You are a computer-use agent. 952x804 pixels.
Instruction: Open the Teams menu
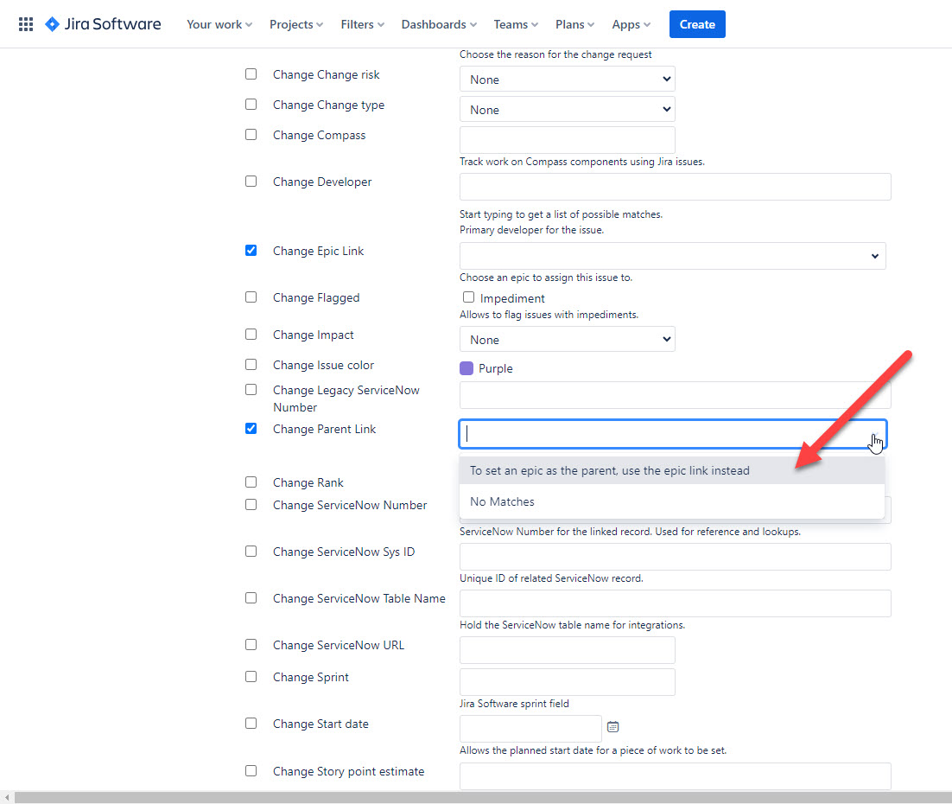click(515, 24)
